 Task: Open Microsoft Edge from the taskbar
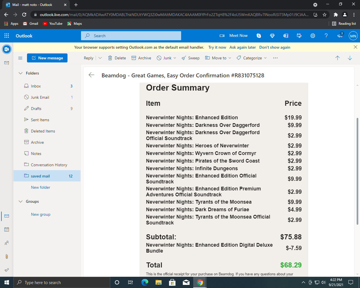coord(145,282)
